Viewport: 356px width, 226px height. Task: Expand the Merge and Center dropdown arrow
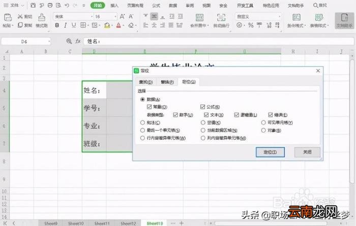[x=208, y=25]
